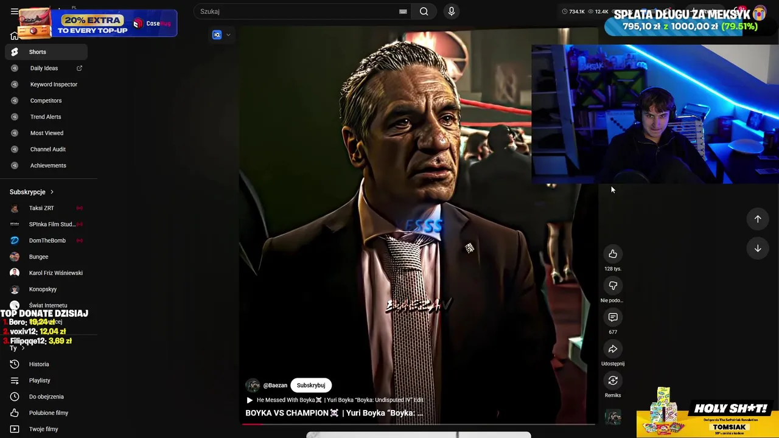The height and width of the screenshot is (438, 779).
Task: Click the 12.4K views stat
Action: click(598, 12)
